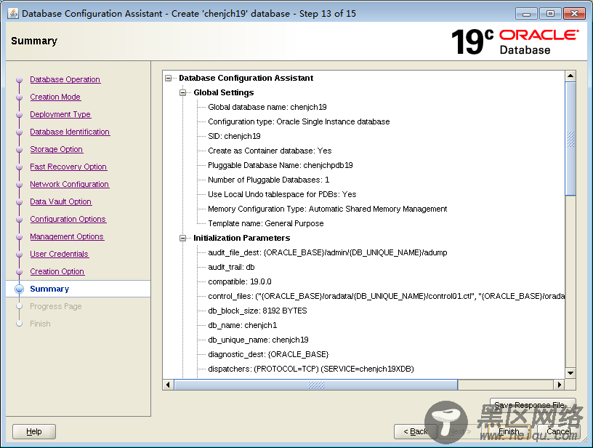Viewport: 593px width, 448px height.
Task: Go to the Creation Mode step
Action: (x=55, y=97)
